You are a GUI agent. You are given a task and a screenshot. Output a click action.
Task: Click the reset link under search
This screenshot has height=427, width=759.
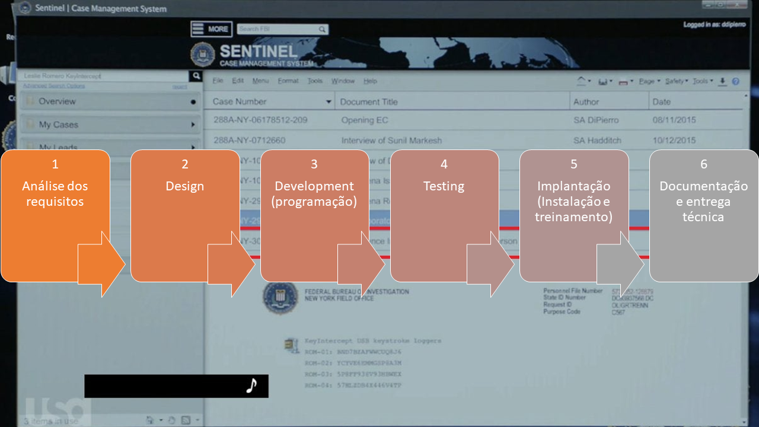pos(179,87)
